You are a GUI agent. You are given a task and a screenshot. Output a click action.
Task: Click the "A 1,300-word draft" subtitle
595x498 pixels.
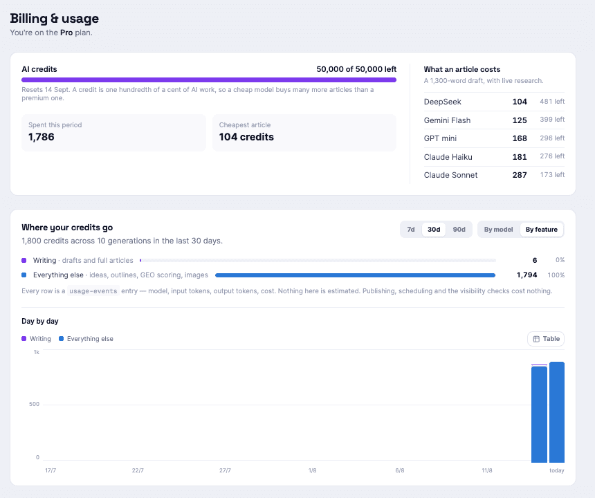tap(484, 81)
